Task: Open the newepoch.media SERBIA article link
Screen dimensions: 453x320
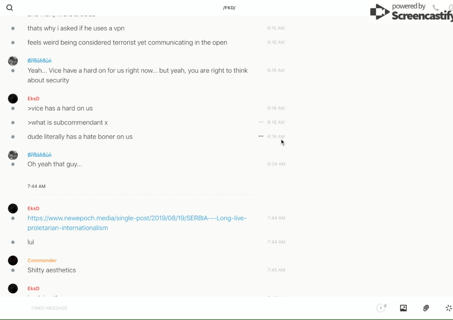Action: 137,223
